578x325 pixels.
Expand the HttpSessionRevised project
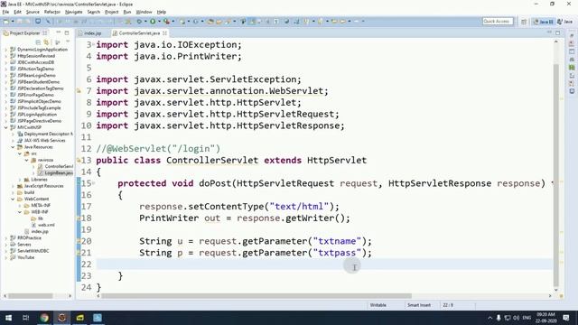6,56
